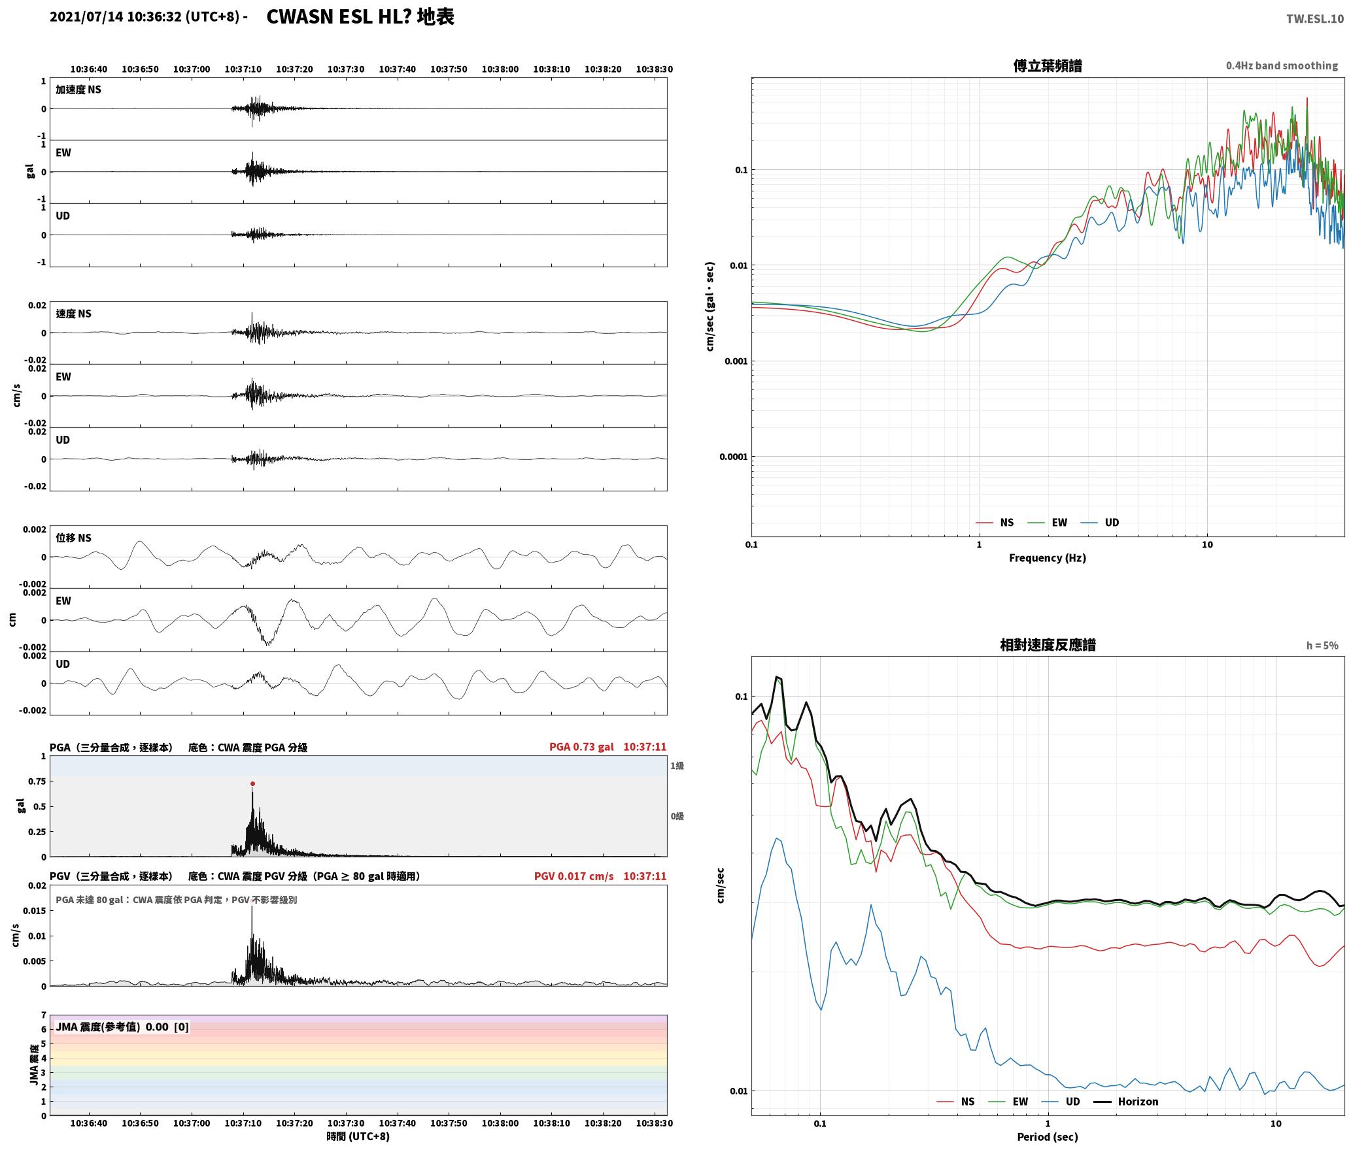Image resolution: width=1351 pixels, height=1150 pixels.
Task: Click the 位移 NS displacement panel label
Action: point(73,538)
